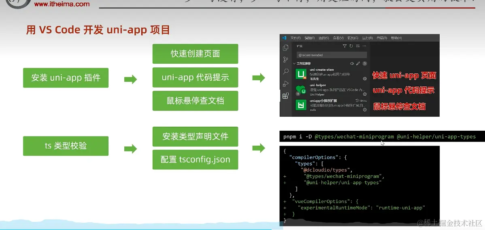Viewport: 485px width, 230px height.
Task: Clear extensions search results icon
Action: (x=357, y=46)
